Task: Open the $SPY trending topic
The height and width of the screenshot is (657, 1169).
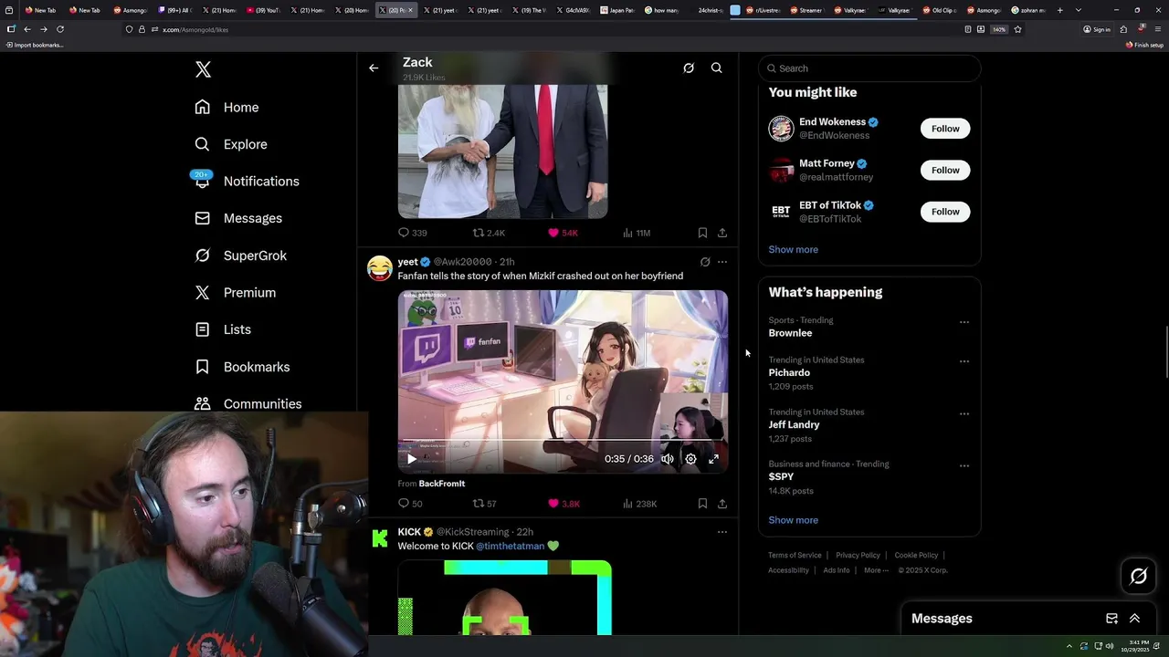Action: (x=781, y=476)
